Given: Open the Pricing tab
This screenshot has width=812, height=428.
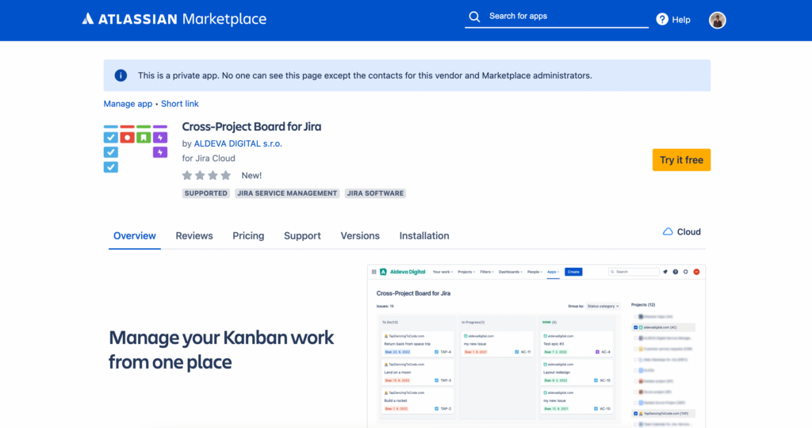Looking at the screenshot, I should tap(248, 236).
